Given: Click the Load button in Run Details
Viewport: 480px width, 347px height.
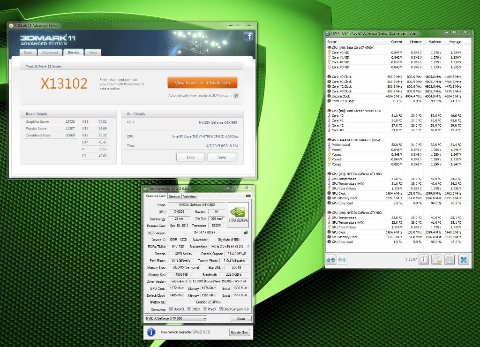Looking at the screenshot, I should pos(190,157).
